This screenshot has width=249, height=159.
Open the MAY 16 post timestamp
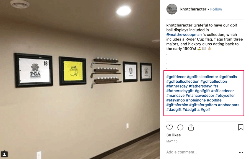point(172,141)
